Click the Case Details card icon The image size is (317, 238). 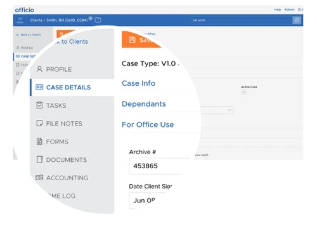(x=39, y=87)
